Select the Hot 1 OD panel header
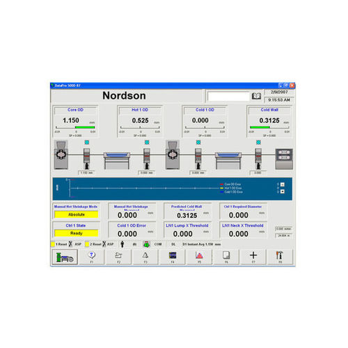Image resolution: width=348 pixels, height=348 pixels. click(x=140, y=110)
